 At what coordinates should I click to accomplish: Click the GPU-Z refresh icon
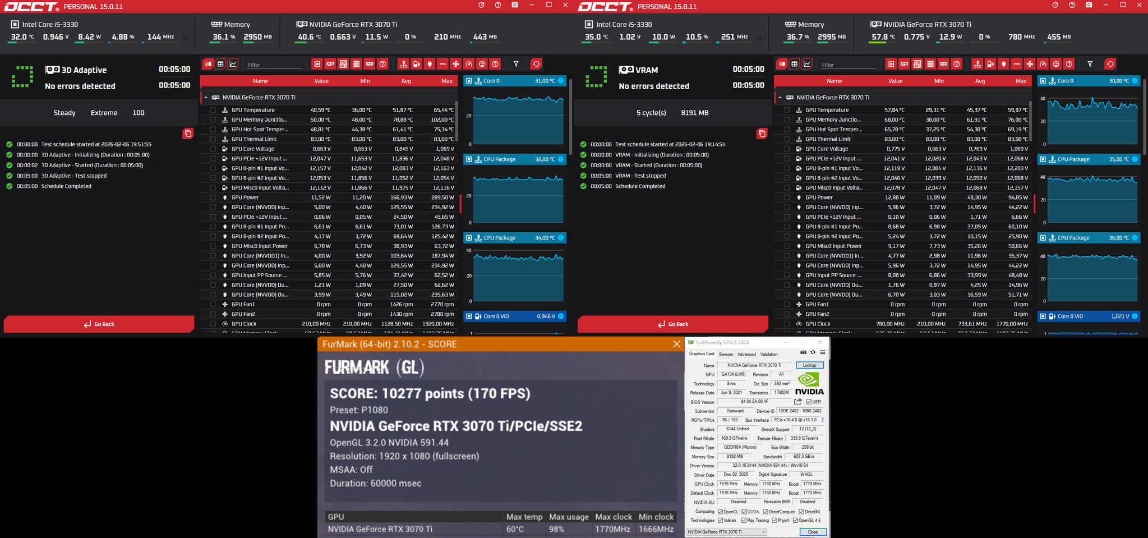coord(813,352)
